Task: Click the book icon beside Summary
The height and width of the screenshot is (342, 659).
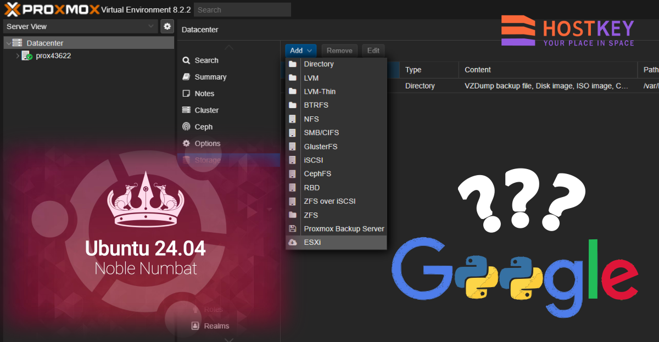Action: 186,77
